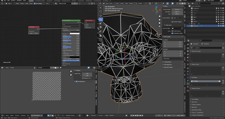This screenshot has height=119, width=225.
Task: Click the zoom magnifier icon in image editor
Action: click(71, 71)
